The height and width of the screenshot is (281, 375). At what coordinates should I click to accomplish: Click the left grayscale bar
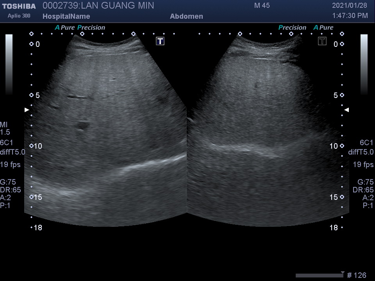pos(9,64)
